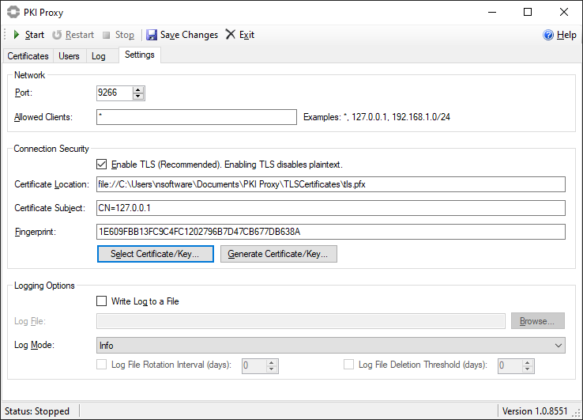Decrease the deletion threshold days value
This screenshot has width=583, height=420.
(x=528, y=369)
